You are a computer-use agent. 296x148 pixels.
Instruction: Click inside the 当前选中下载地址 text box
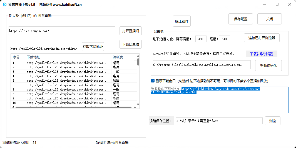219,100
